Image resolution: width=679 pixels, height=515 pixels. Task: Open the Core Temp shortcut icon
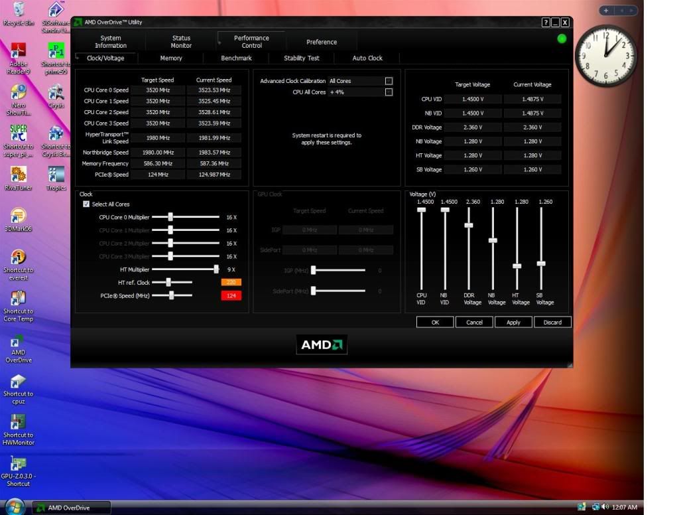coord(18,306)
